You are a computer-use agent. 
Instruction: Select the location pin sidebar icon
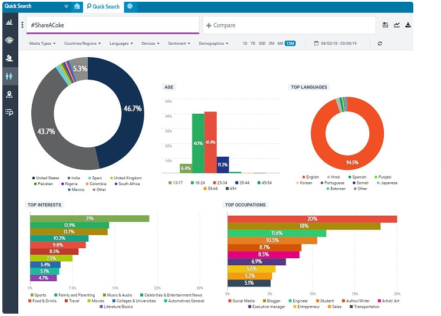click(9, 94)
